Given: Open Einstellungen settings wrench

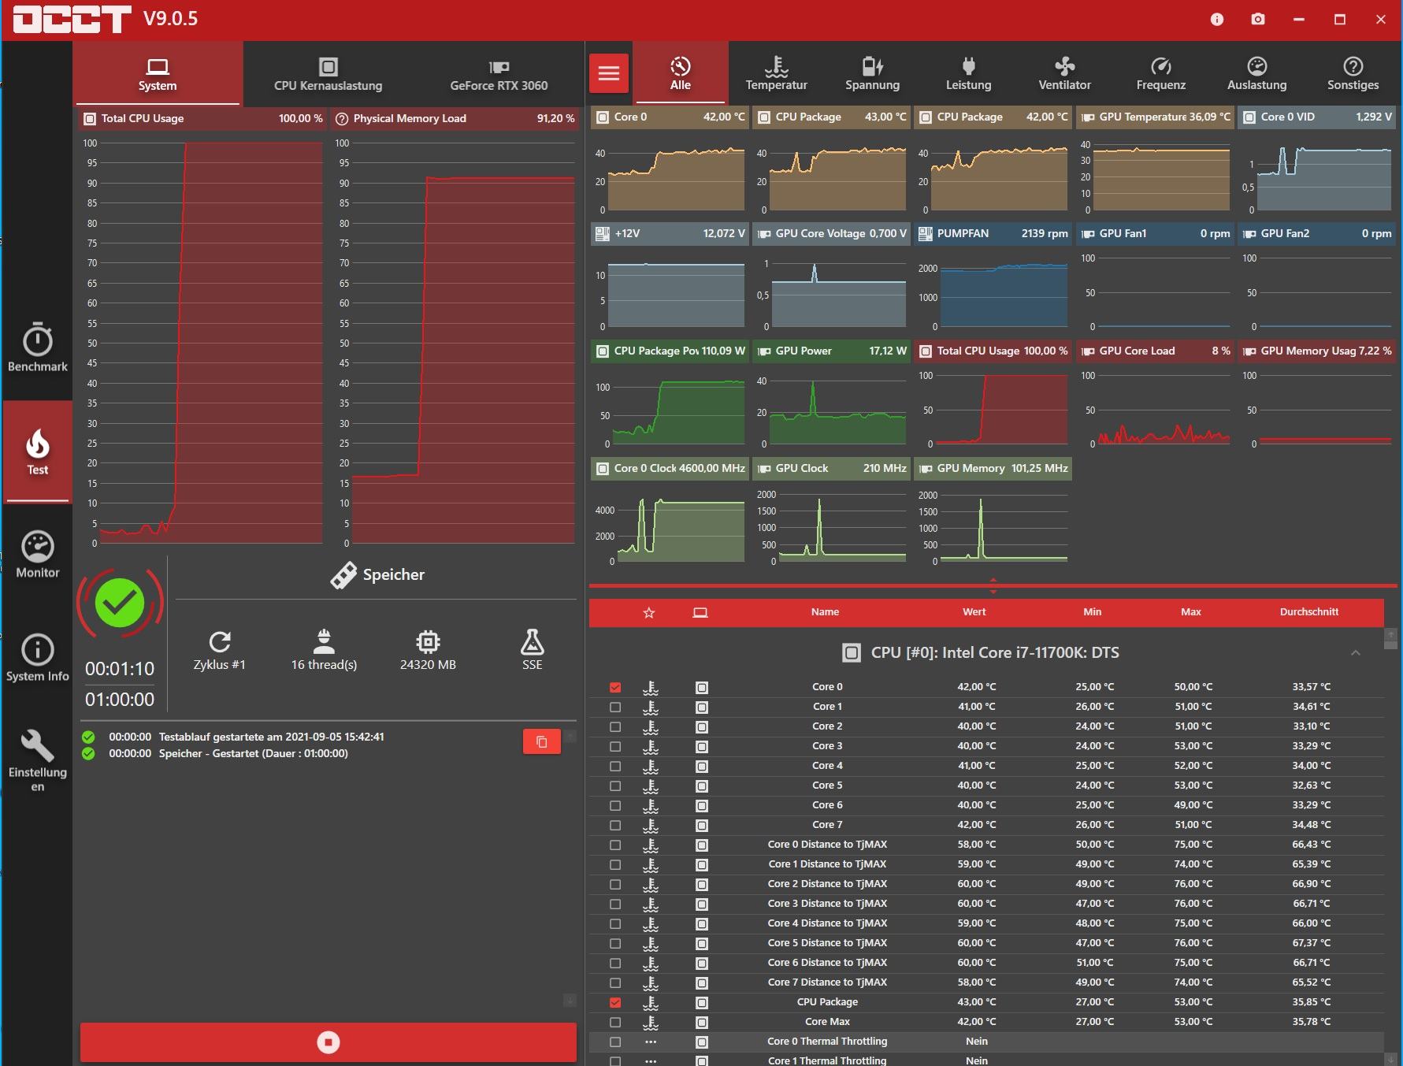Looking at the screenshot, I should click(37, 760).
